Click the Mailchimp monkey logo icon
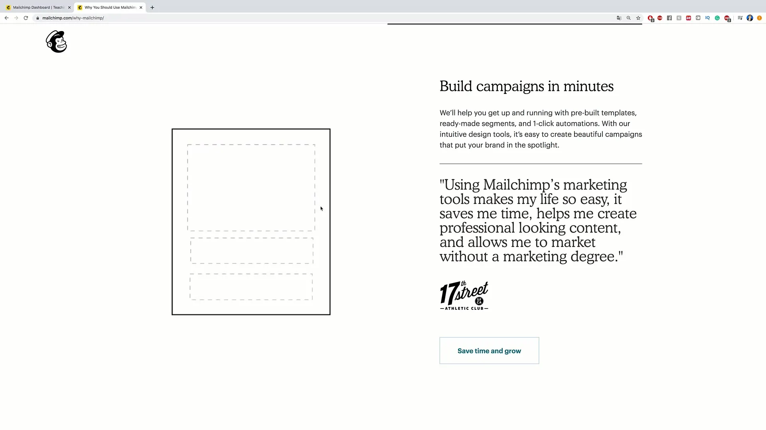Image resolution: width=766 pixels, height=430 pixels. pyautogui.click(x=56, y=42)
